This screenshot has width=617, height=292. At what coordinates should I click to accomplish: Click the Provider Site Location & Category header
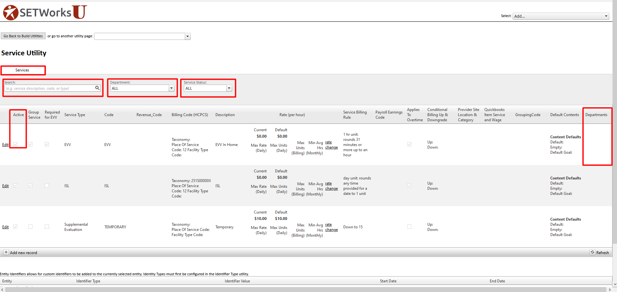469,115
